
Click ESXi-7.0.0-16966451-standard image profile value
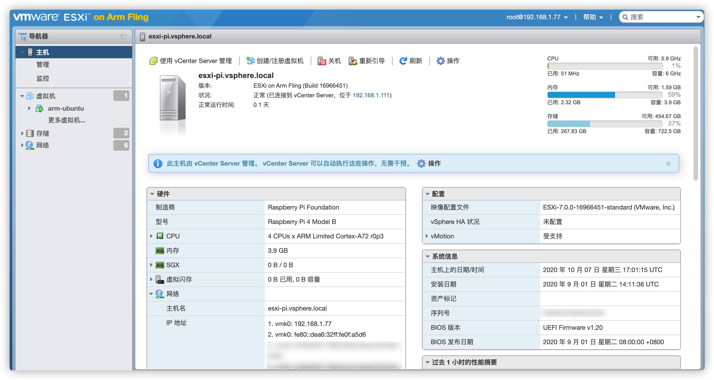coord(608,207)
